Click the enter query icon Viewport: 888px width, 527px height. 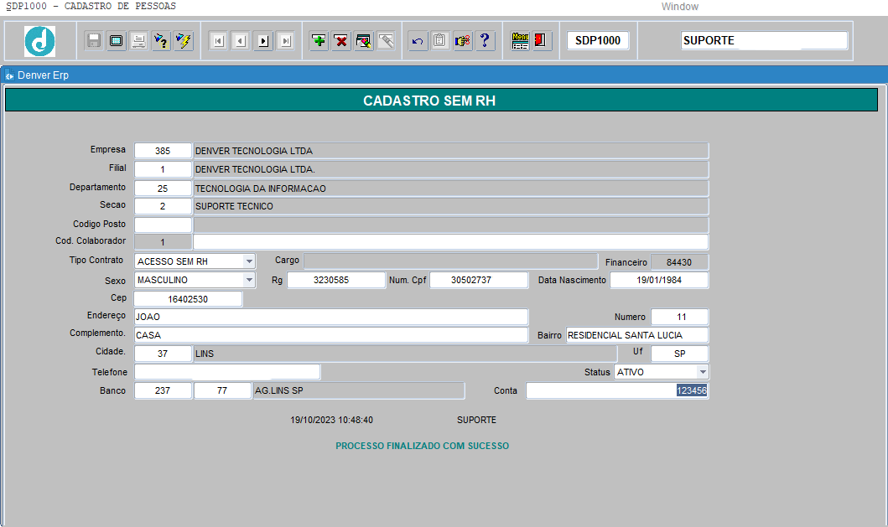click(161, 41)
